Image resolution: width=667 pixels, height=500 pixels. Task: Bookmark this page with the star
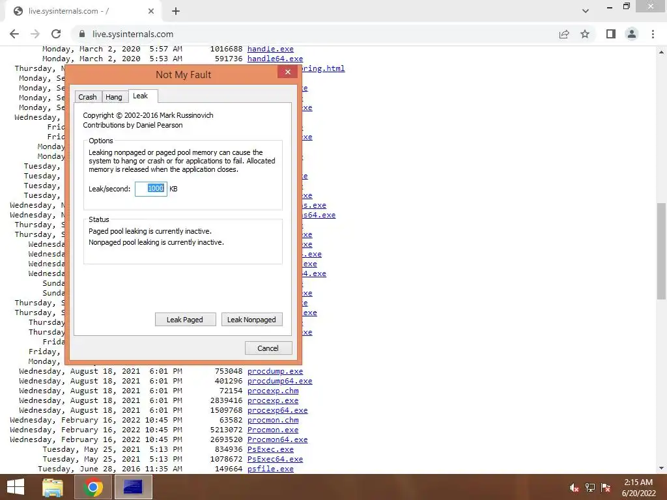coord(585,34)
